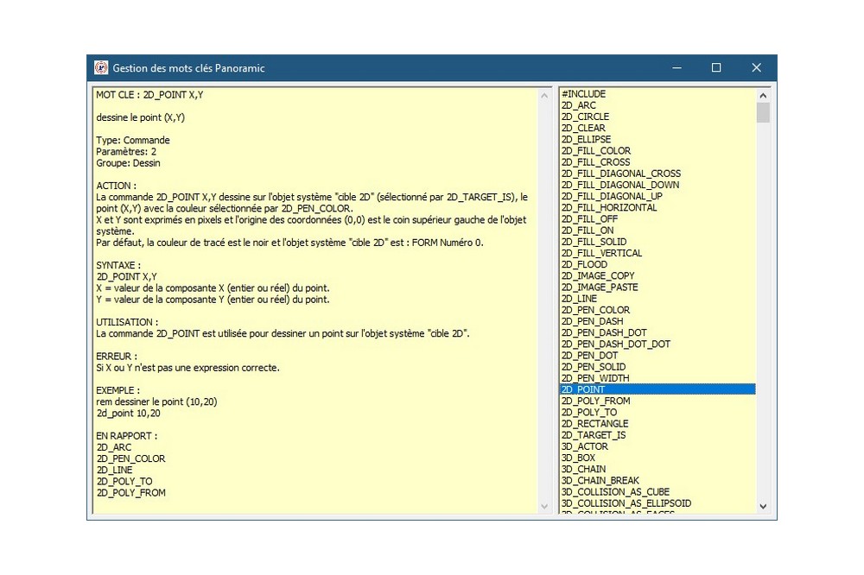
Task: Select 2D_FILL_COLOR keyword
Action: 658,151
